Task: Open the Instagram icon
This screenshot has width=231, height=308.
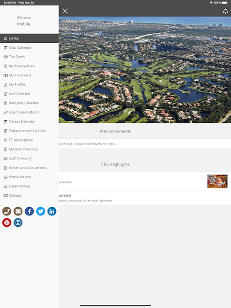Action: pos(18,223)
